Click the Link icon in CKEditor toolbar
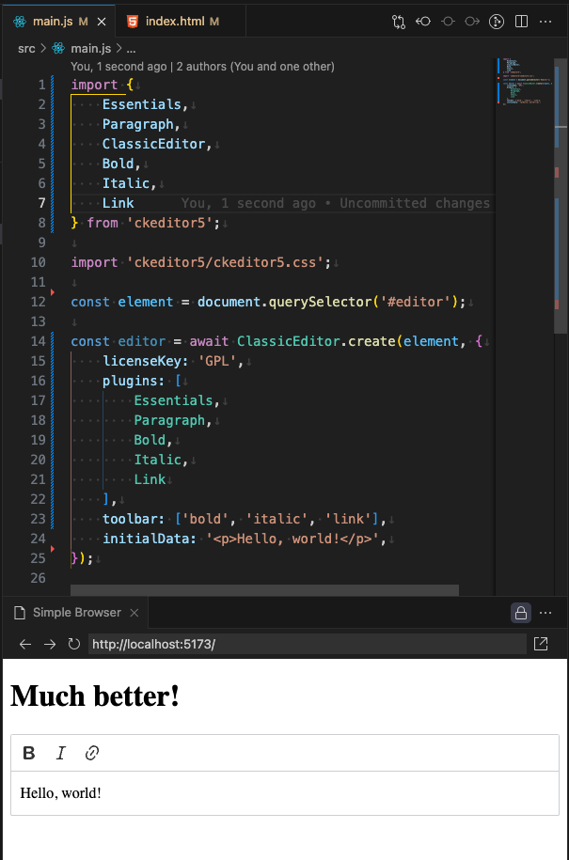 (92, 753)
